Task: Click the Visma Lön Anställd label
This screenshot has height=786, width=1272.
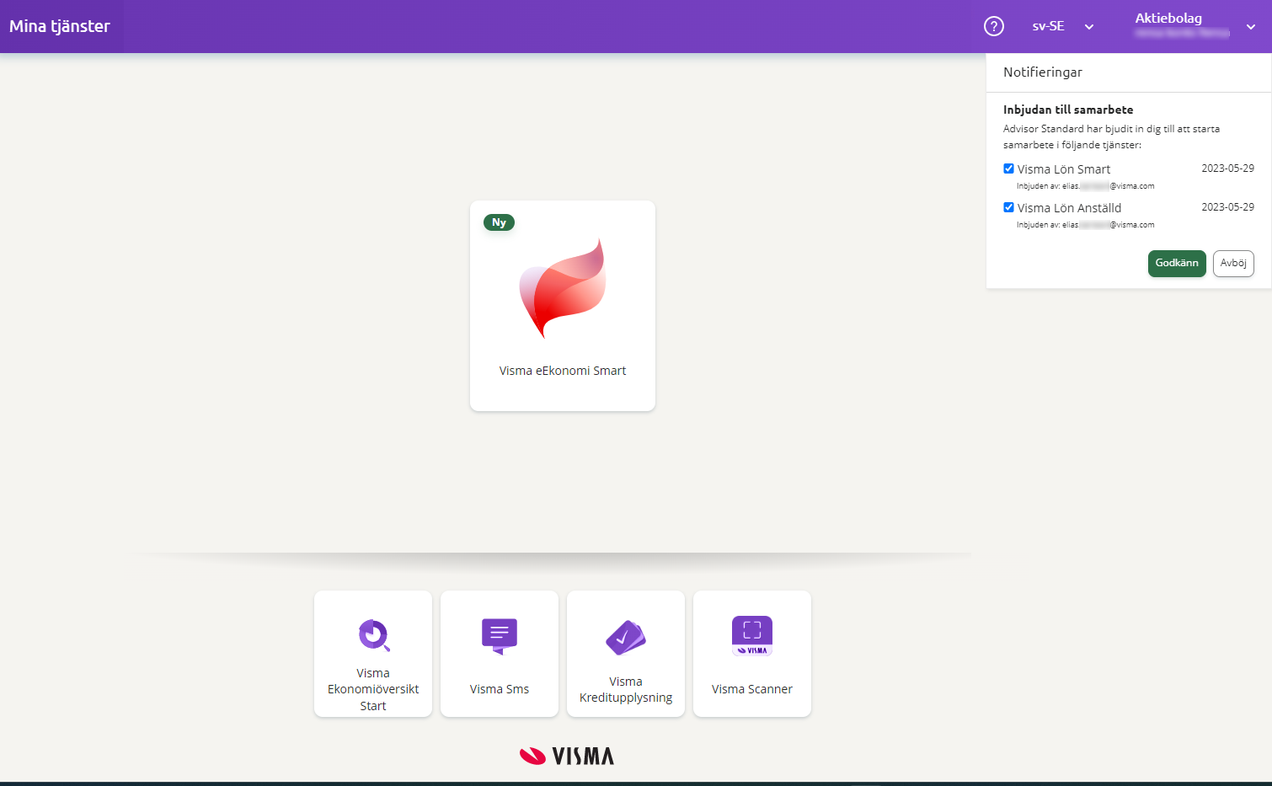Action: click(1069, 208)
